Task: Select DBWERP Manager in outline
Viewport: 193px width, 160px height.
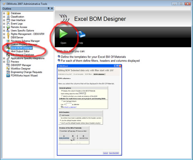Action: [21, 65]
